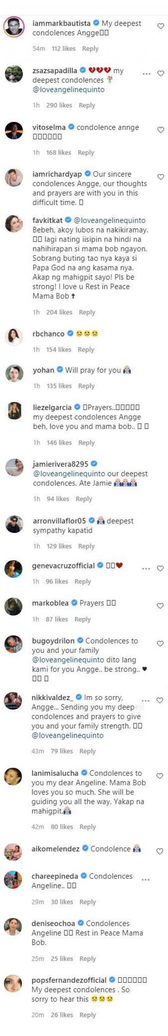The image size is (168, 1036).
Task: Reply to favkitkat's comment
Action: (x=87, y=312)
